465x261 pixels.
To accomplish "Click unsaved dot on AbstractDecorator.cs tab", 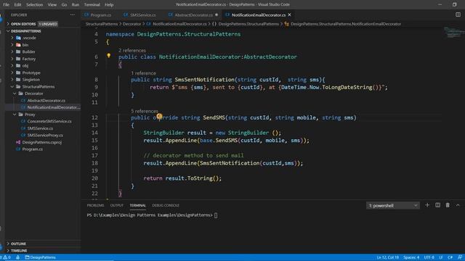I will click(217, 14).
